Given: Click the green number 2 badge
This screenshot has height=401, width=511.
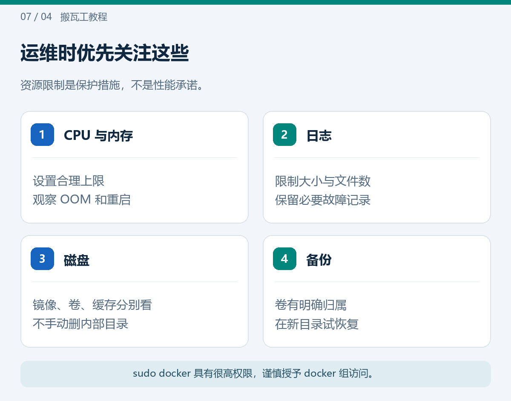Looking at the screenshot, I should tap(284, 135).
